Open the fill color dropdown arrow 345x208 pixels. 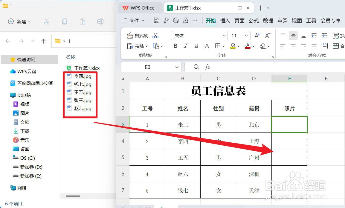[239, 46]
